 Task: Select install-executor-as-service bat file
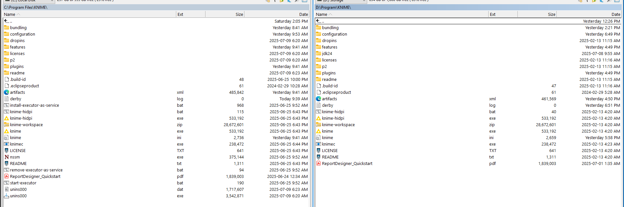tap(34, 105)
